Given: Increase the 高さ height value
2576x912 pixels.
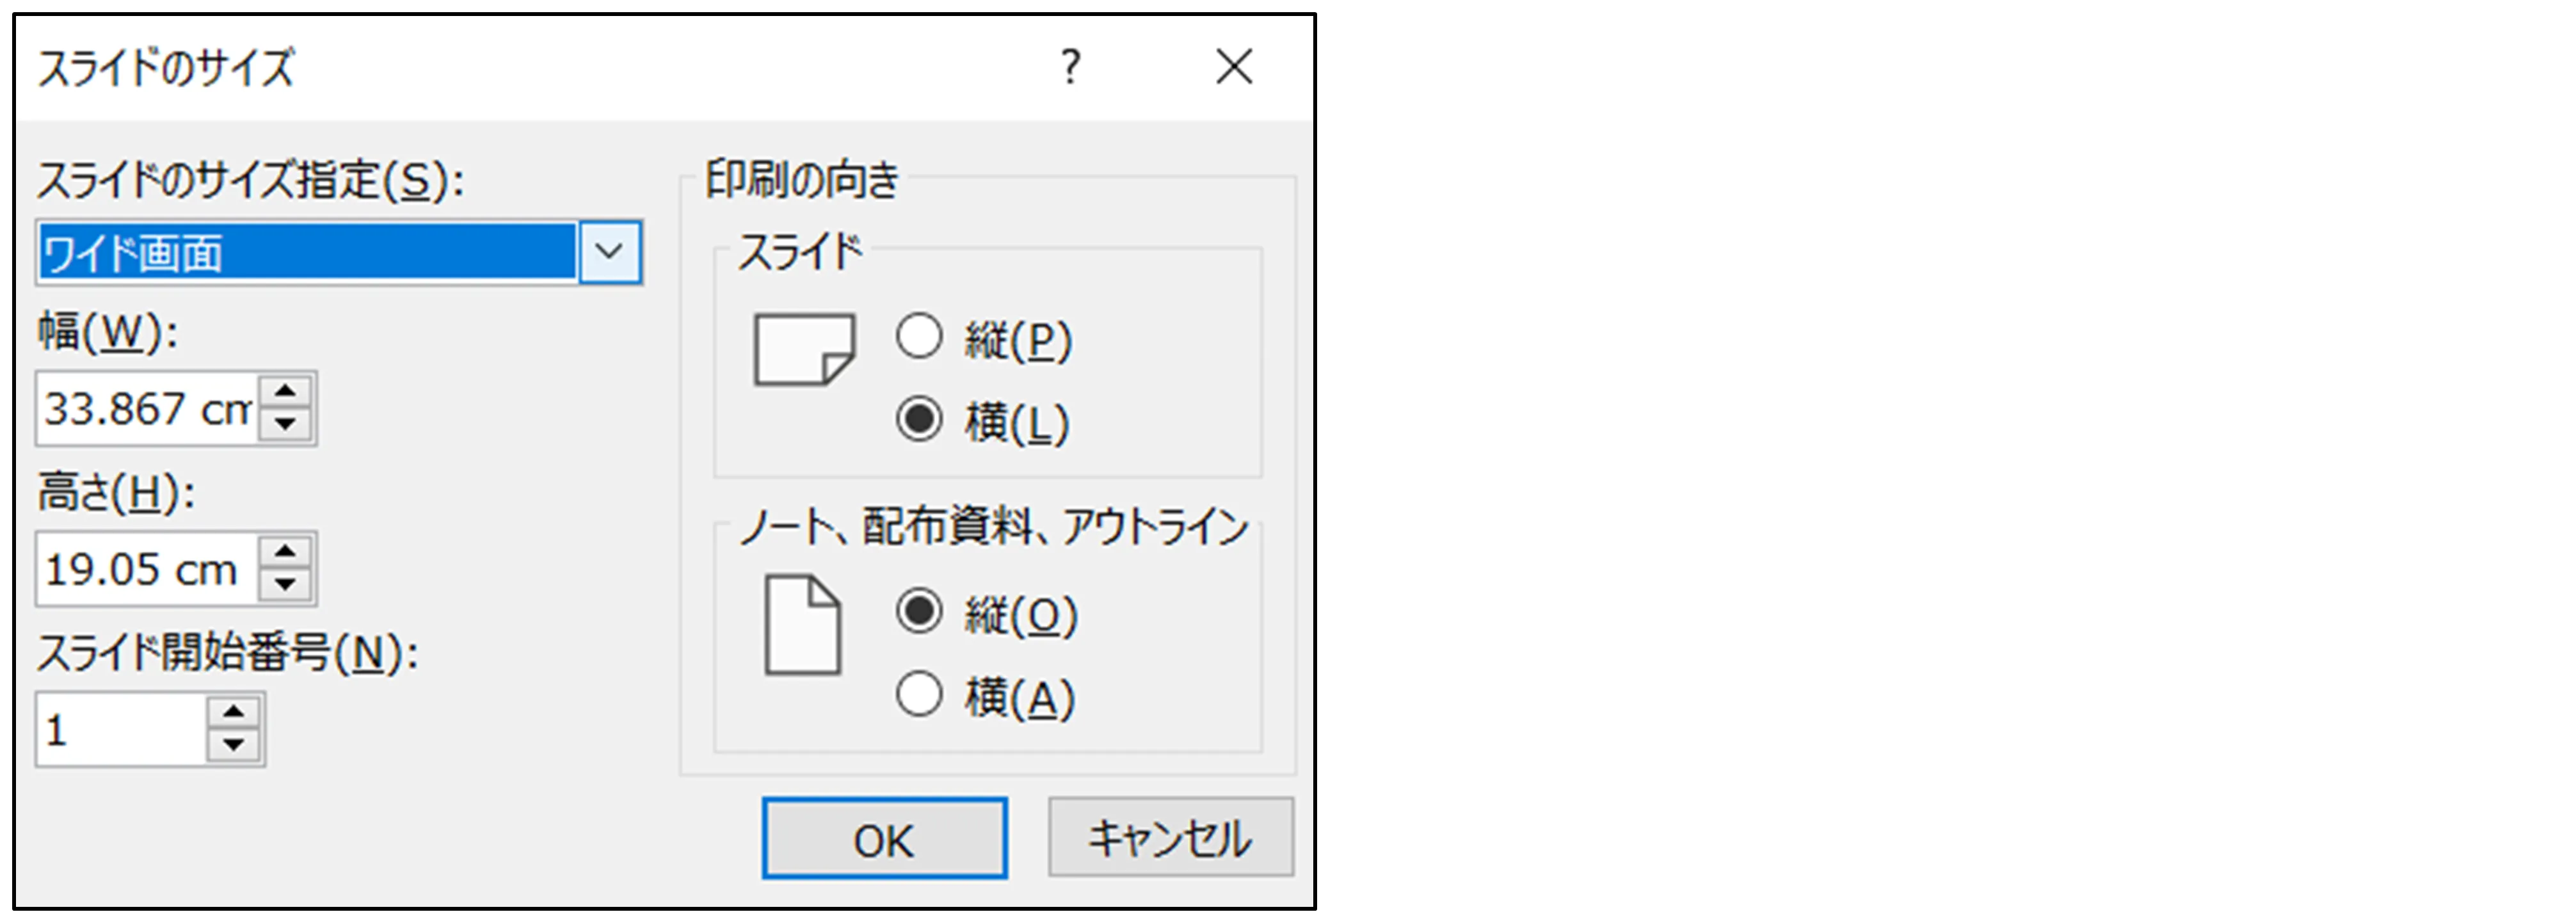Looking at the screenshot, I should click(x=286, y=552).
